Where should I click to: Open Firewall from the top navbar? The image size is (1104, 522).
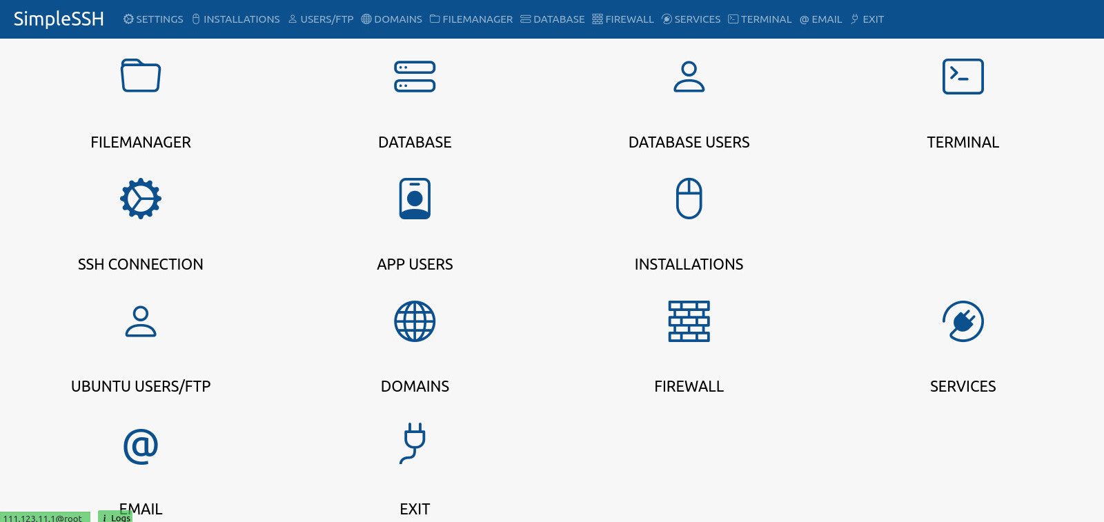pos(623,19)
